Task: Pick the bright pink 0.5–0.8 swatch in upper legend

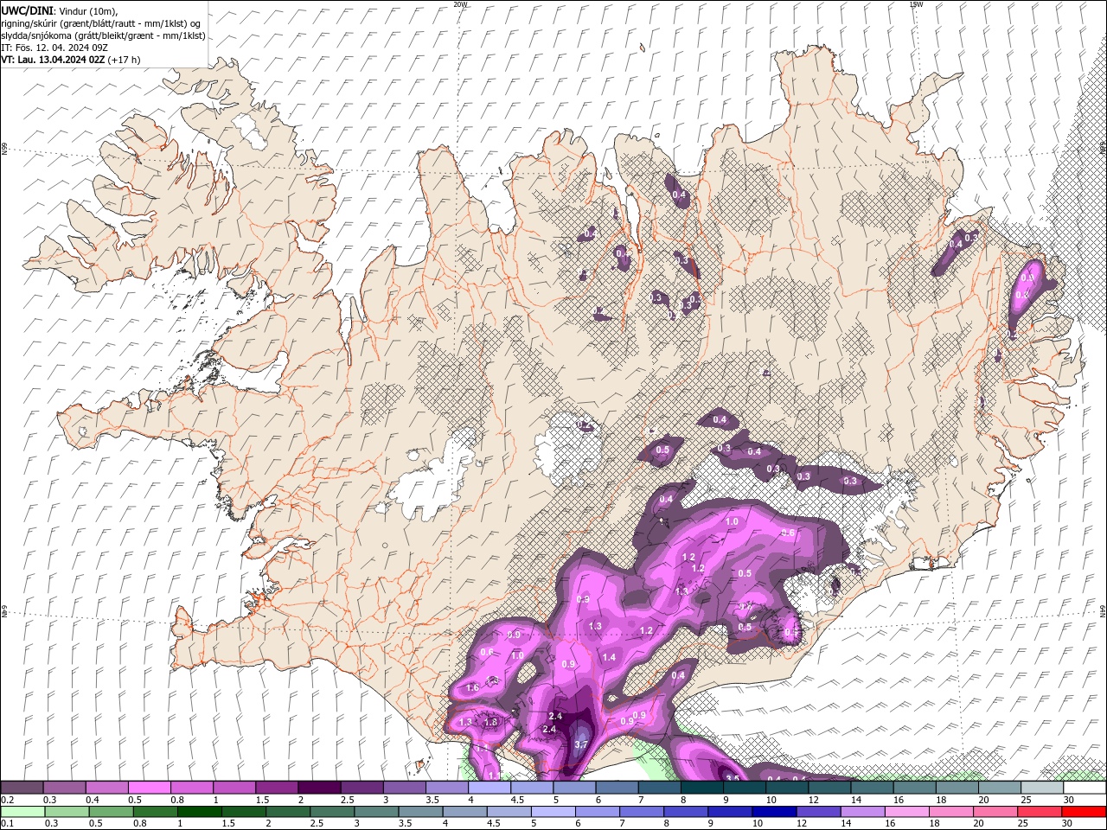Action: click(x=149, y=788)
